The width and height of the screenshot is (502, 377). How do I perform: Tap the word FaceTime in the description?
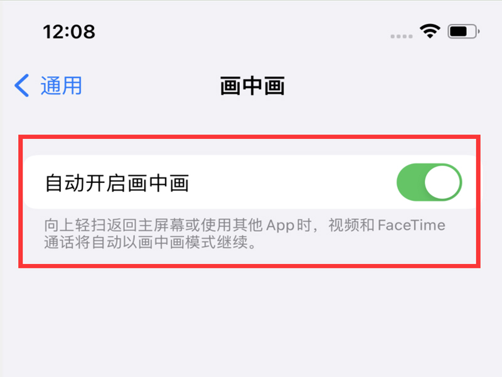(412, 225)
